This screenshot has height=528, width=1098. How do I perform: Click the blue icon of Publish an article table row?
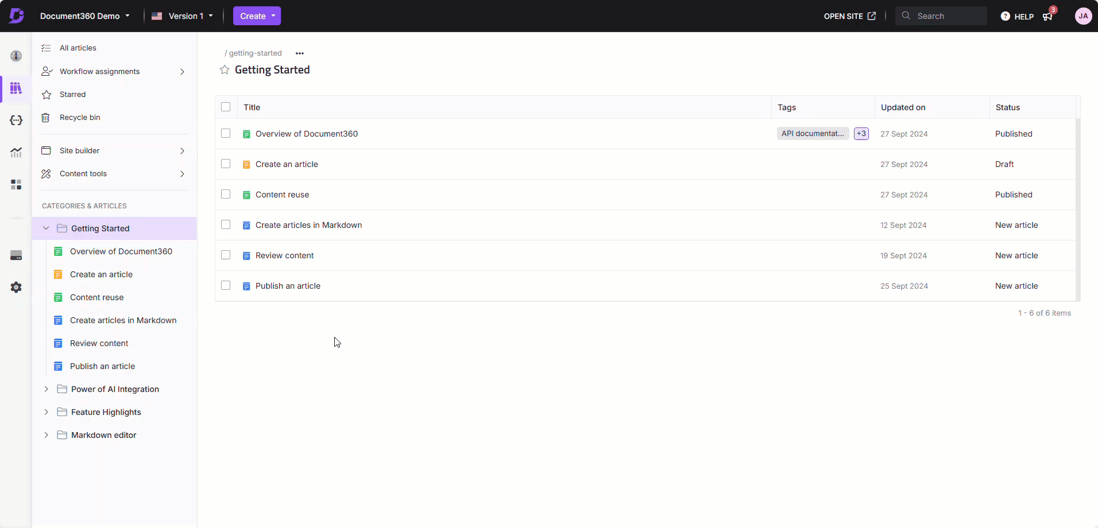click(x=246, y=286)
